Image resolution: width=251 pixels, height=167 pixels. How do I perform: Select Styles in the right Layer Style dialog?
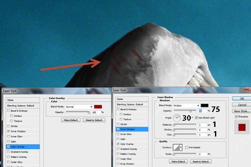[132, 99]
